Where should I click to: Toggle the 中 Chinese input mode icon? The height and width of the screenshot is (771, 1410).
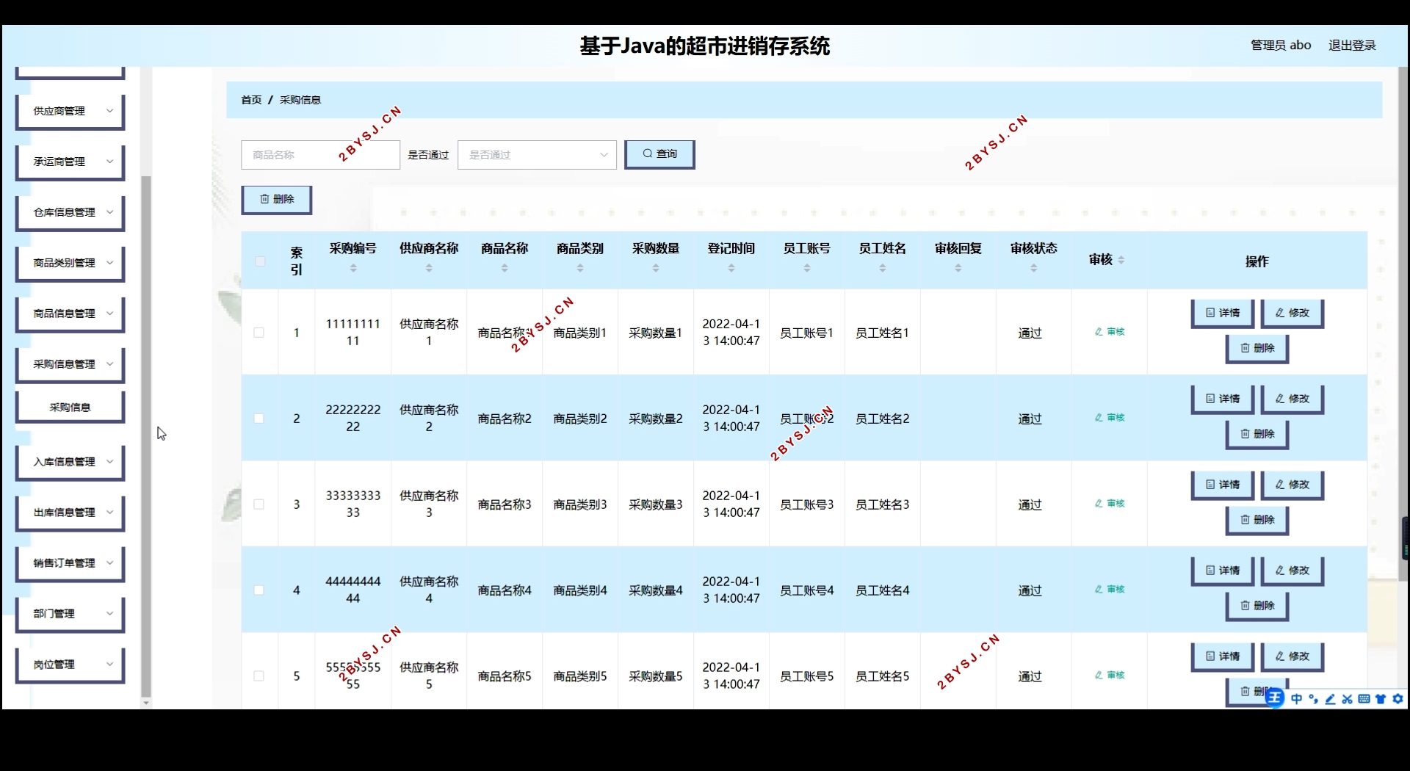[x=1296, y=699]
